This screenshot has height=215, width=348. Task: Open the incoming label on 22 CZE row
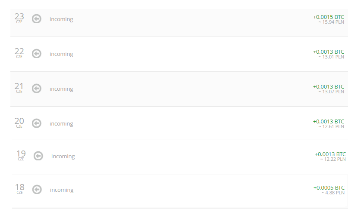pyautogui.click(x=61, y=54)
